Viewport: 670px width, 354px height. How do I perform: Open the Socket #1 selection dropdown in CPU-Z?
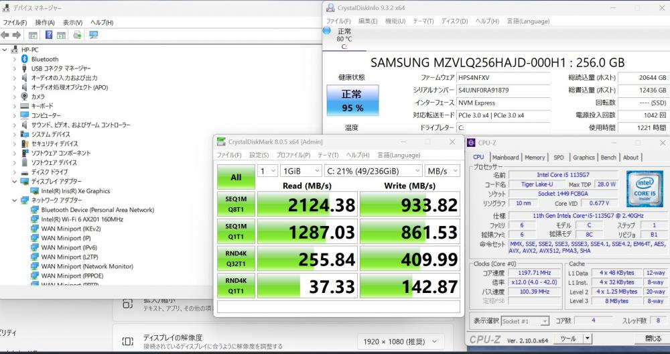point(525,321)
